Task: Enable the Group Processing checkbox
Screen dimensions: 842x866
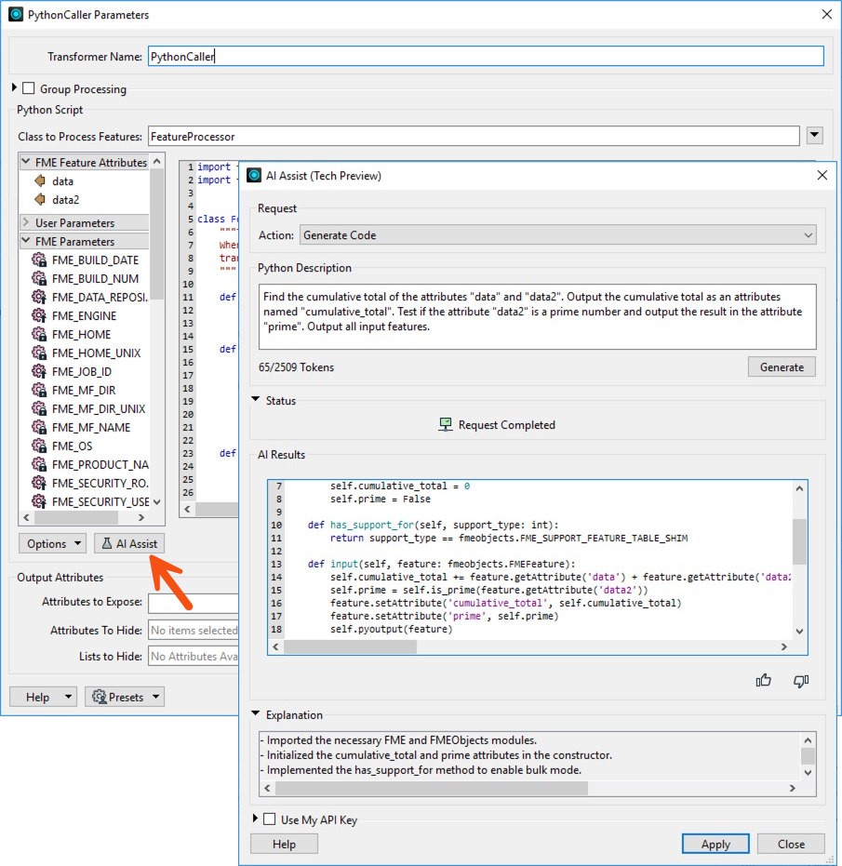Action: tap(28, 89)
